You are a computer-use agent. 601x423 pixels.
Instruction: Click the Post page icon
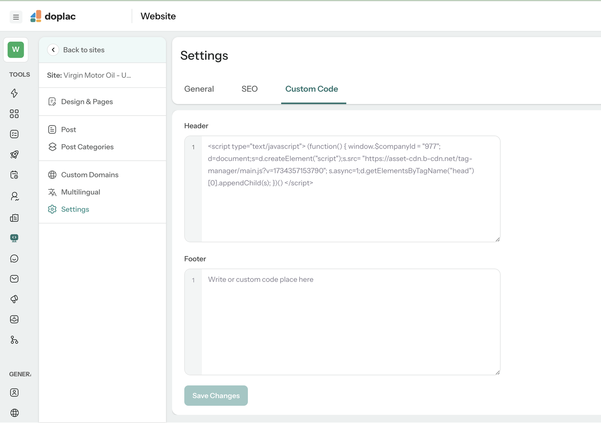52,129
